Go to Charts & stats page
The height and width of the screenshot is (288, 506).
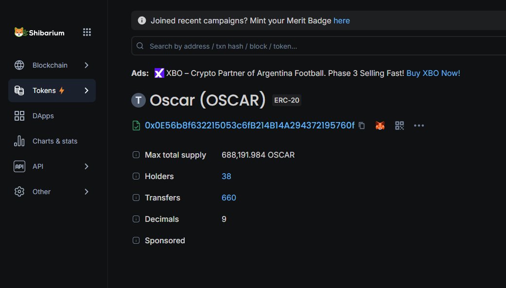coord(54,141)
